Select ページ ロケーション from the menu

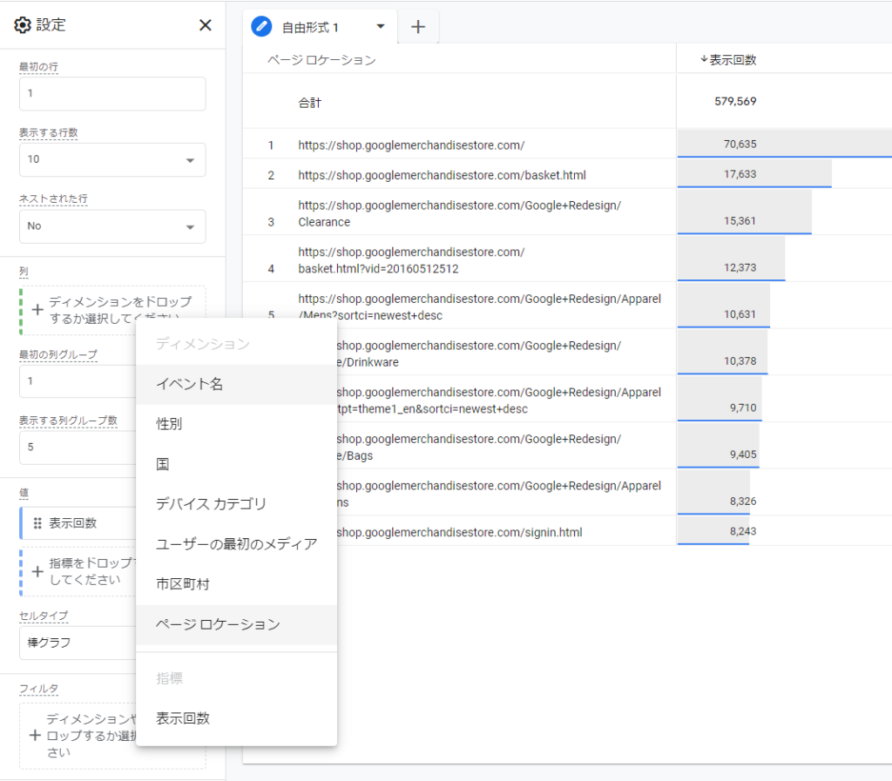click(x=237, y=624)
